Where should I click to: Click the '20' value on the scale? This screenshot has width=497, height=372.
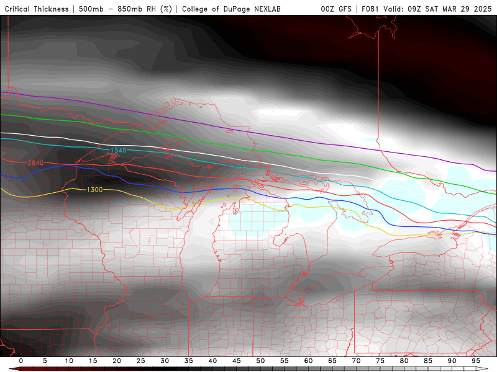(x=117, y=361)
